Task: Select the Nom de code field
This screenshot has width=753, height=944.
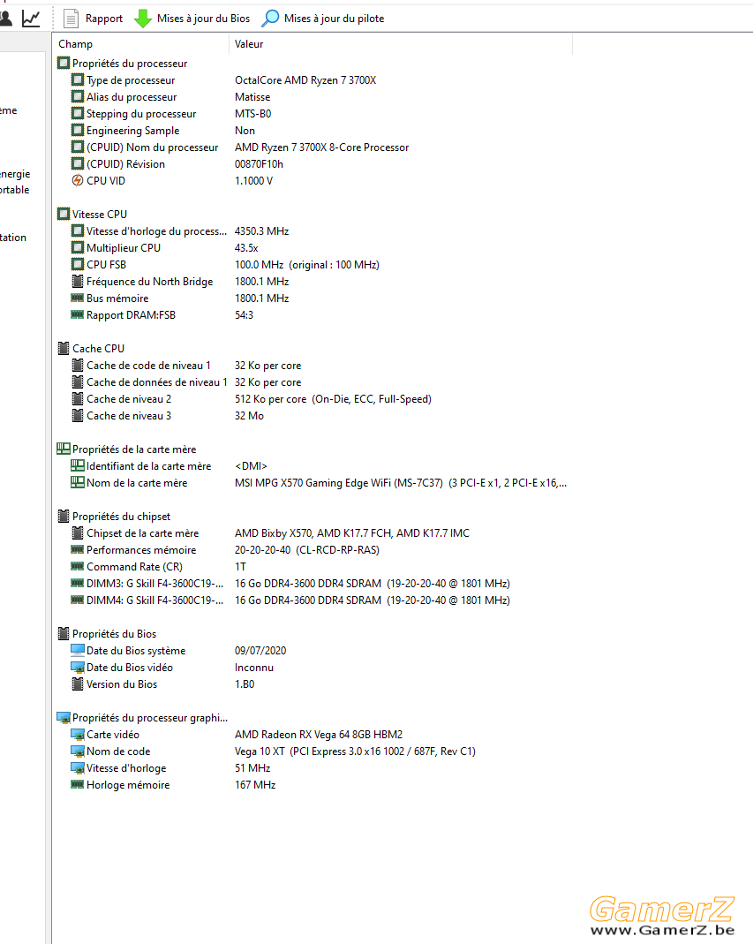Action: 118,751
